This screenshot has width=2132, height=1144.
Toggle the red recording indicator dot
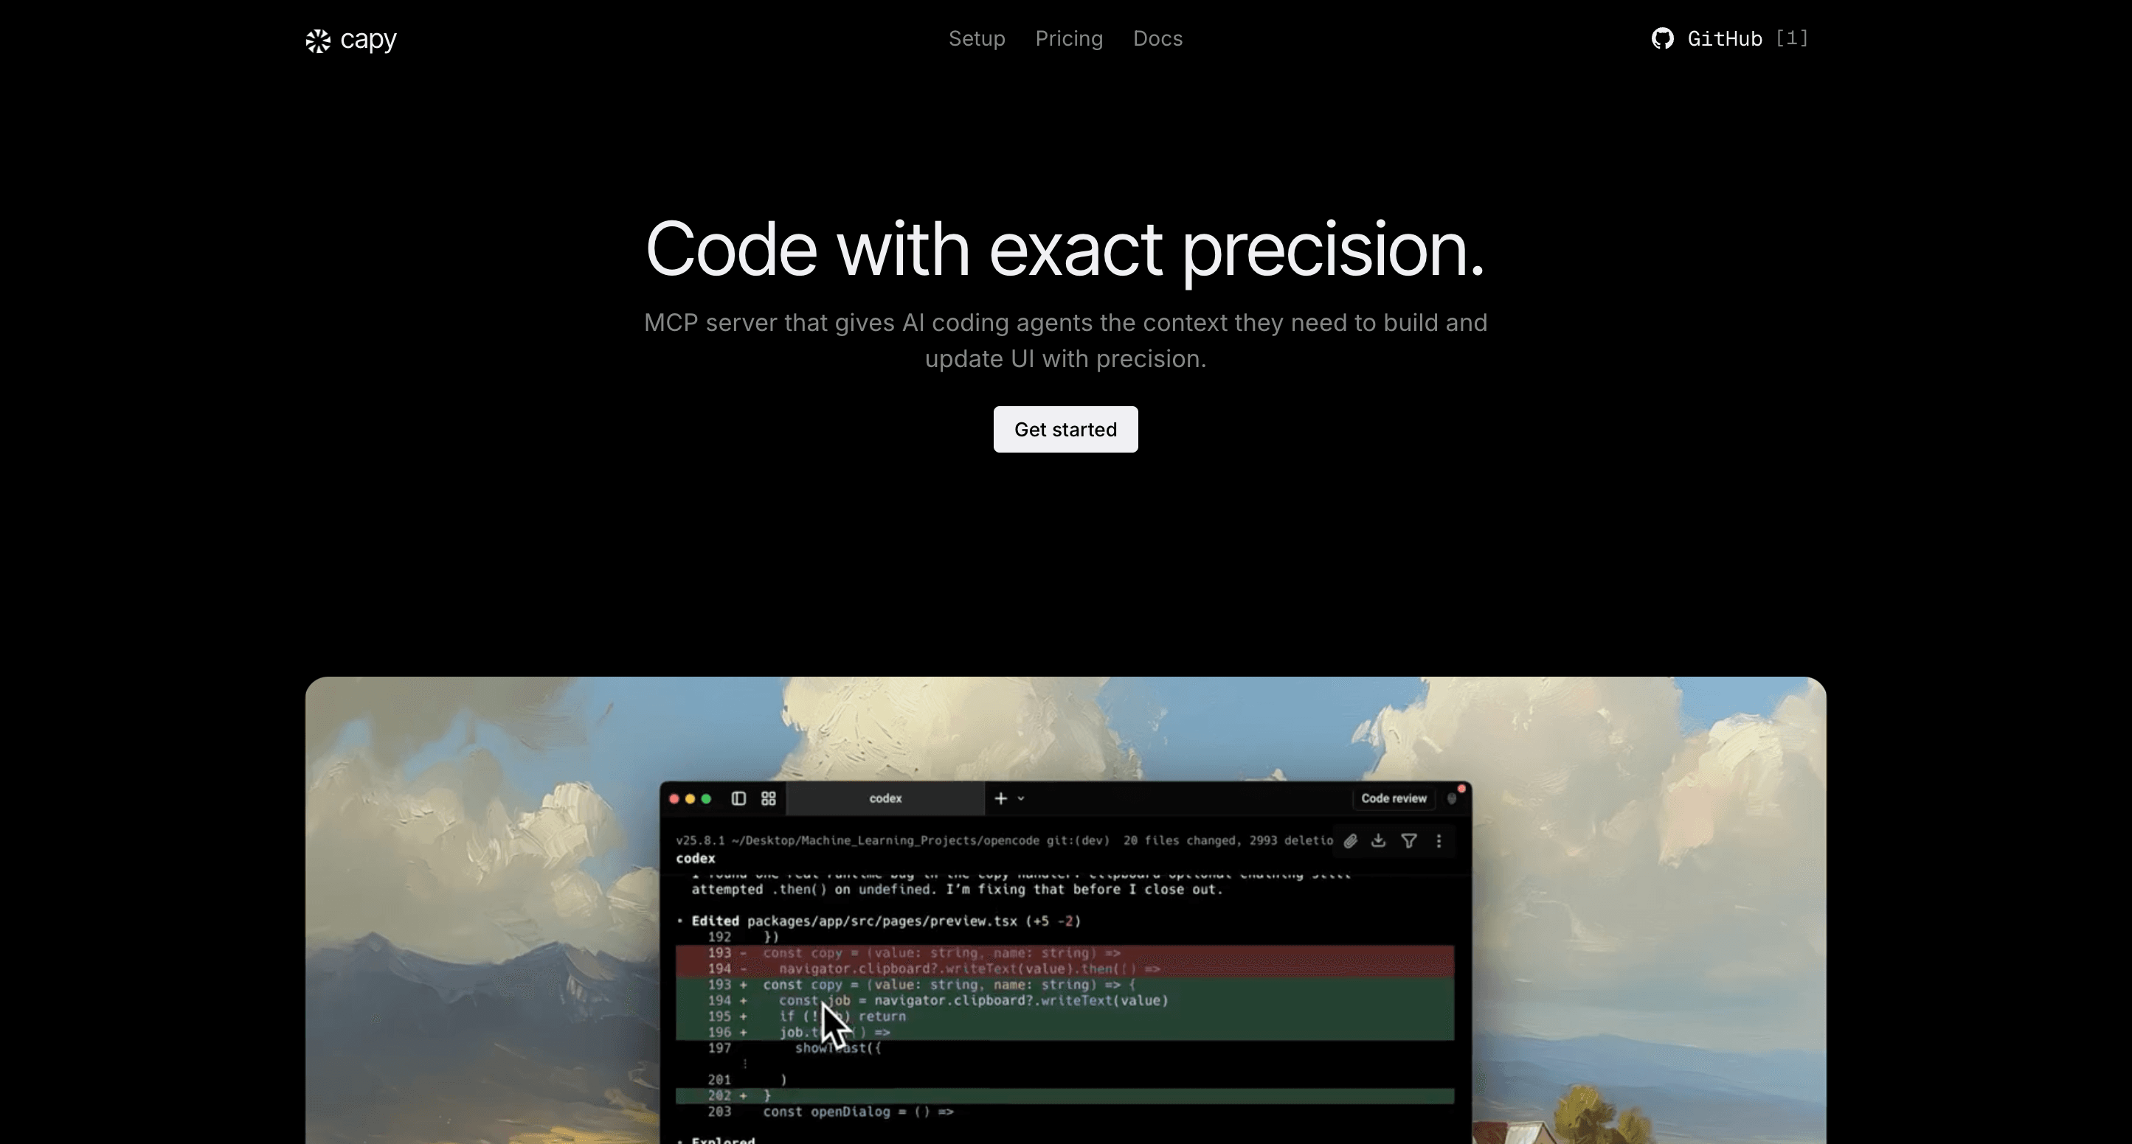[x=1461, y=787]
